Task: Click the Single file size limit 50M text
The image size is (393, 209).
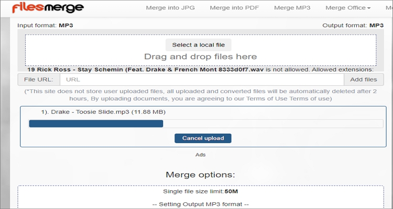Action: tap(201, 192)
